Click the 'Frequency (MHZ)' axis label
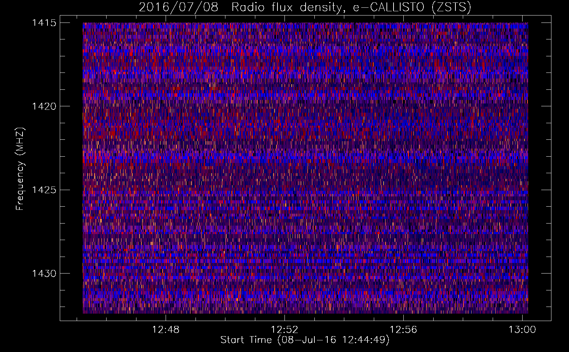Screen dimensions: 569x352 click(20, 169)
